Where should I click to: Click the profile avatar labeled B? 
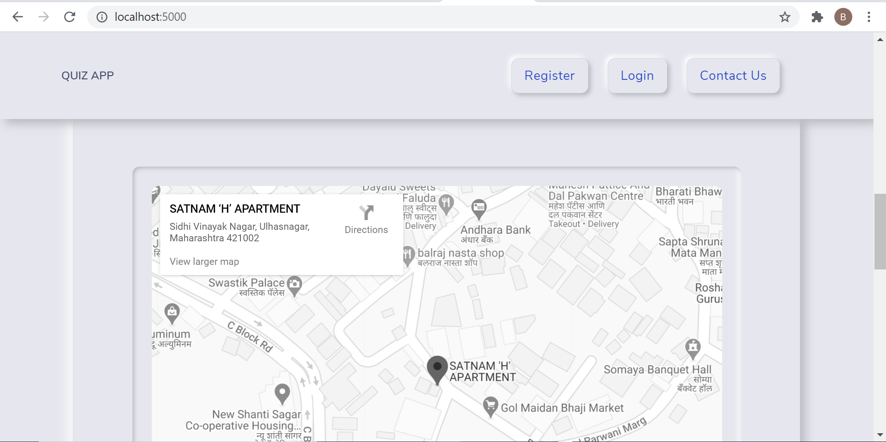pos(843,17)
